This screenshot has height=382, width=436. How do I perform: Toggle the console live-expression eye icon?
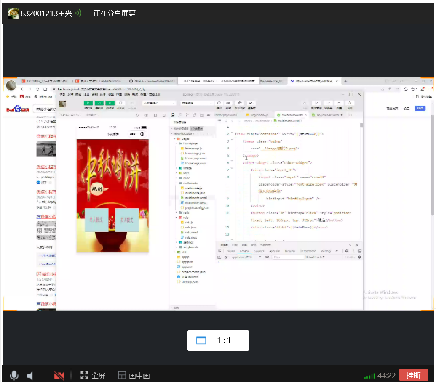pos(267,257)
